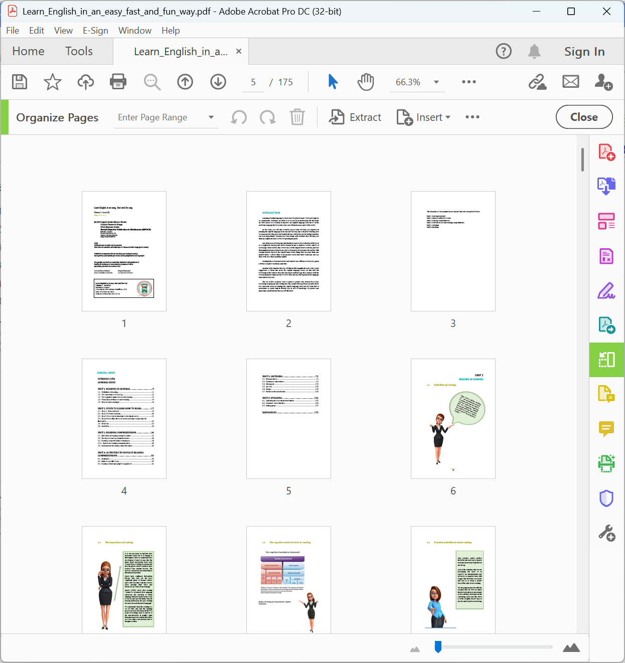625x663 pixels.
Task: Open the E-Sign menu
Action: tap(95, 31)
